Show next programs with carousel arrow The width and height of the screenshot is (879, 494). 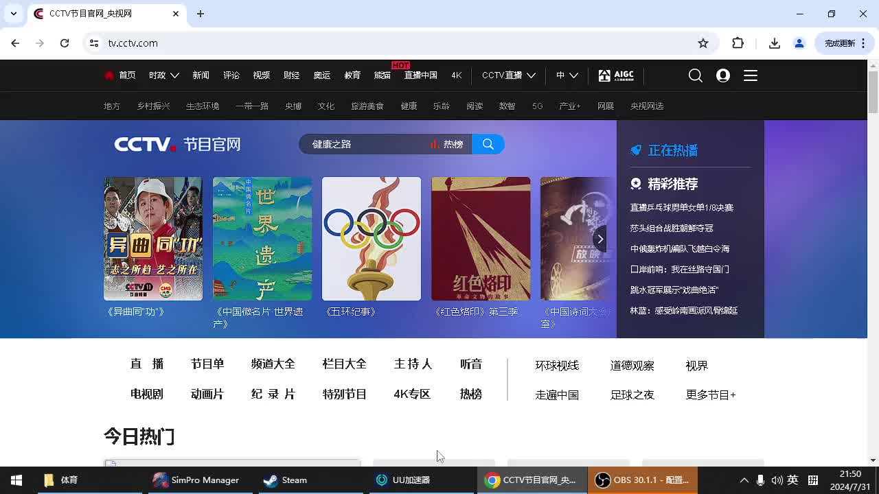(600, 239)
